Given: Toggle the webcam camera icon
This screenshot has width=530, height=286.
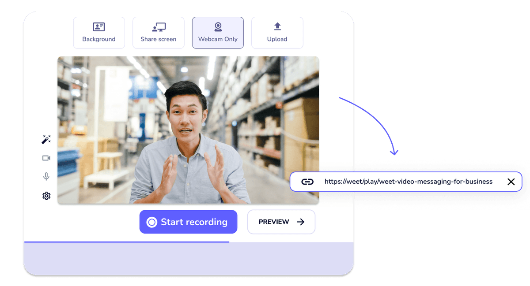Looking at the screenshot, I should pos(46,158).
